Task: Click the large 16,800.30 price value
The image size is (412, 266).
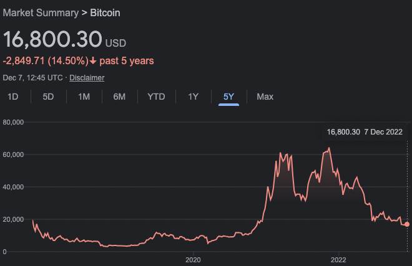Action: 52,39
